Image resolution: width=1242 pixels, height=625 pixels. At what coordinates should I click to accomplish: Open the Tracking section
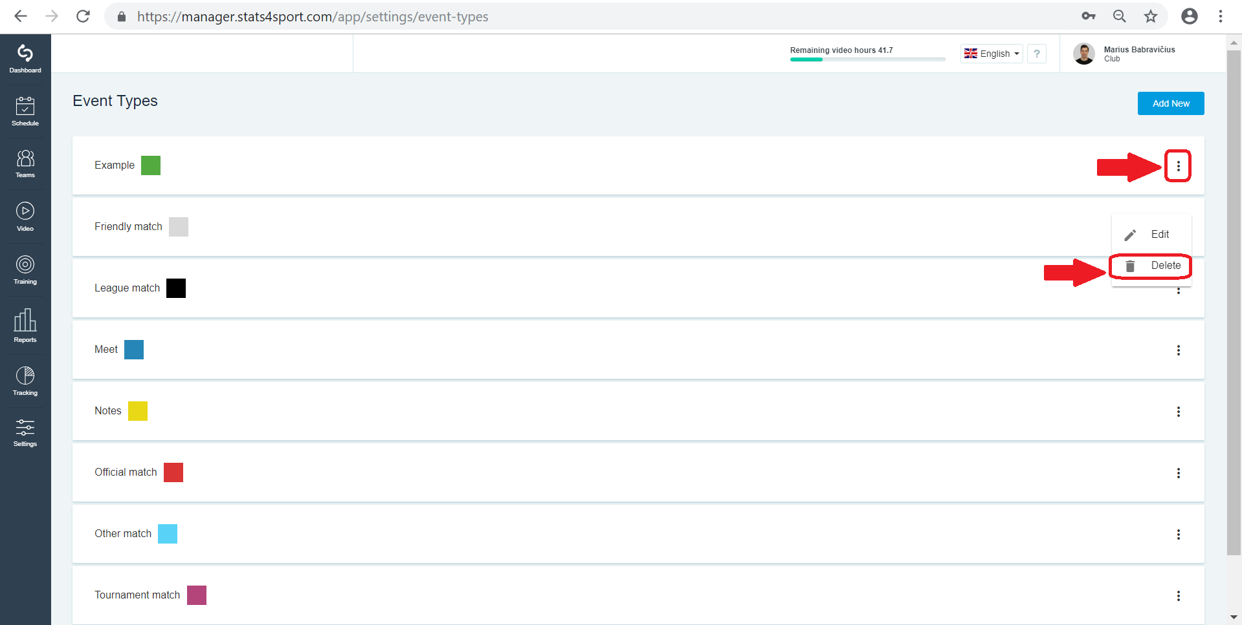[x=25, y=381]
